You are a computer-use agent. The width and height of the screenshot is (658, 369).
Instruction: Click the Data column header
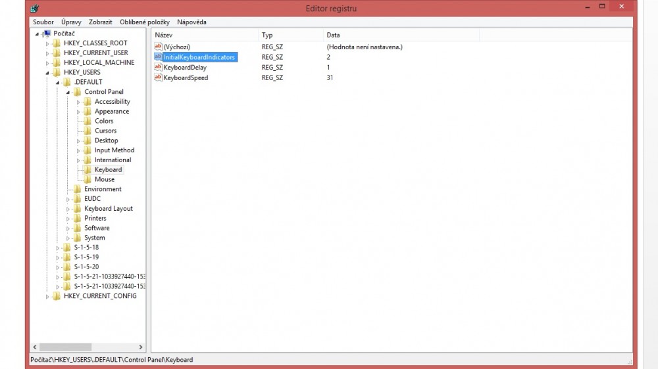[x=401, y=34]
